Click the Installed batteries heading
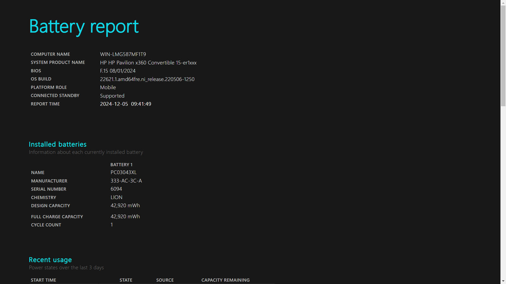506x284 pixels. click(58, 144)
